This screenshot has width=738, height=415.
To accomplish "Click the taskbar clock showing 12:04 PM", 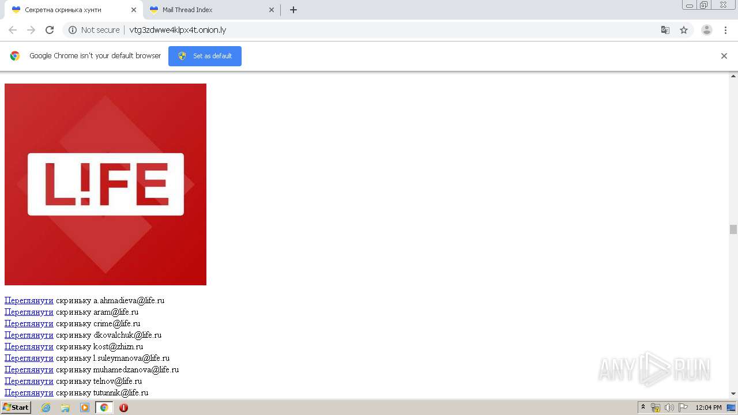I will [709, 408].
